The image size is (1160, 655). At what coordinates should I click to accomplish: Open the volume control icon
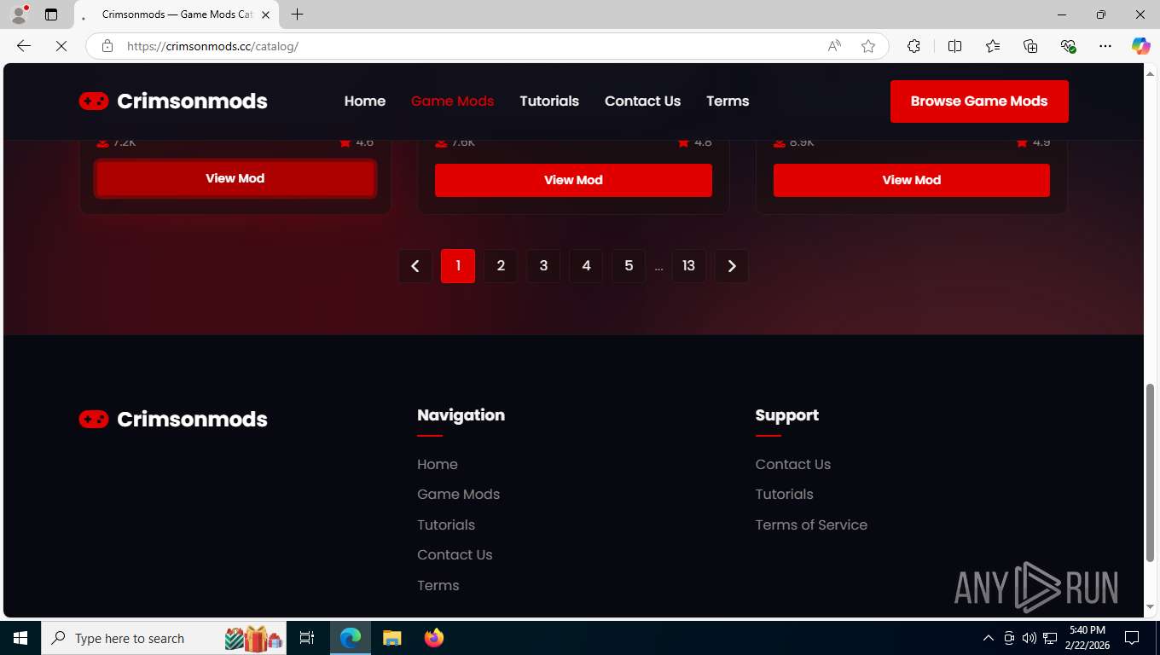coord(1029,638)
